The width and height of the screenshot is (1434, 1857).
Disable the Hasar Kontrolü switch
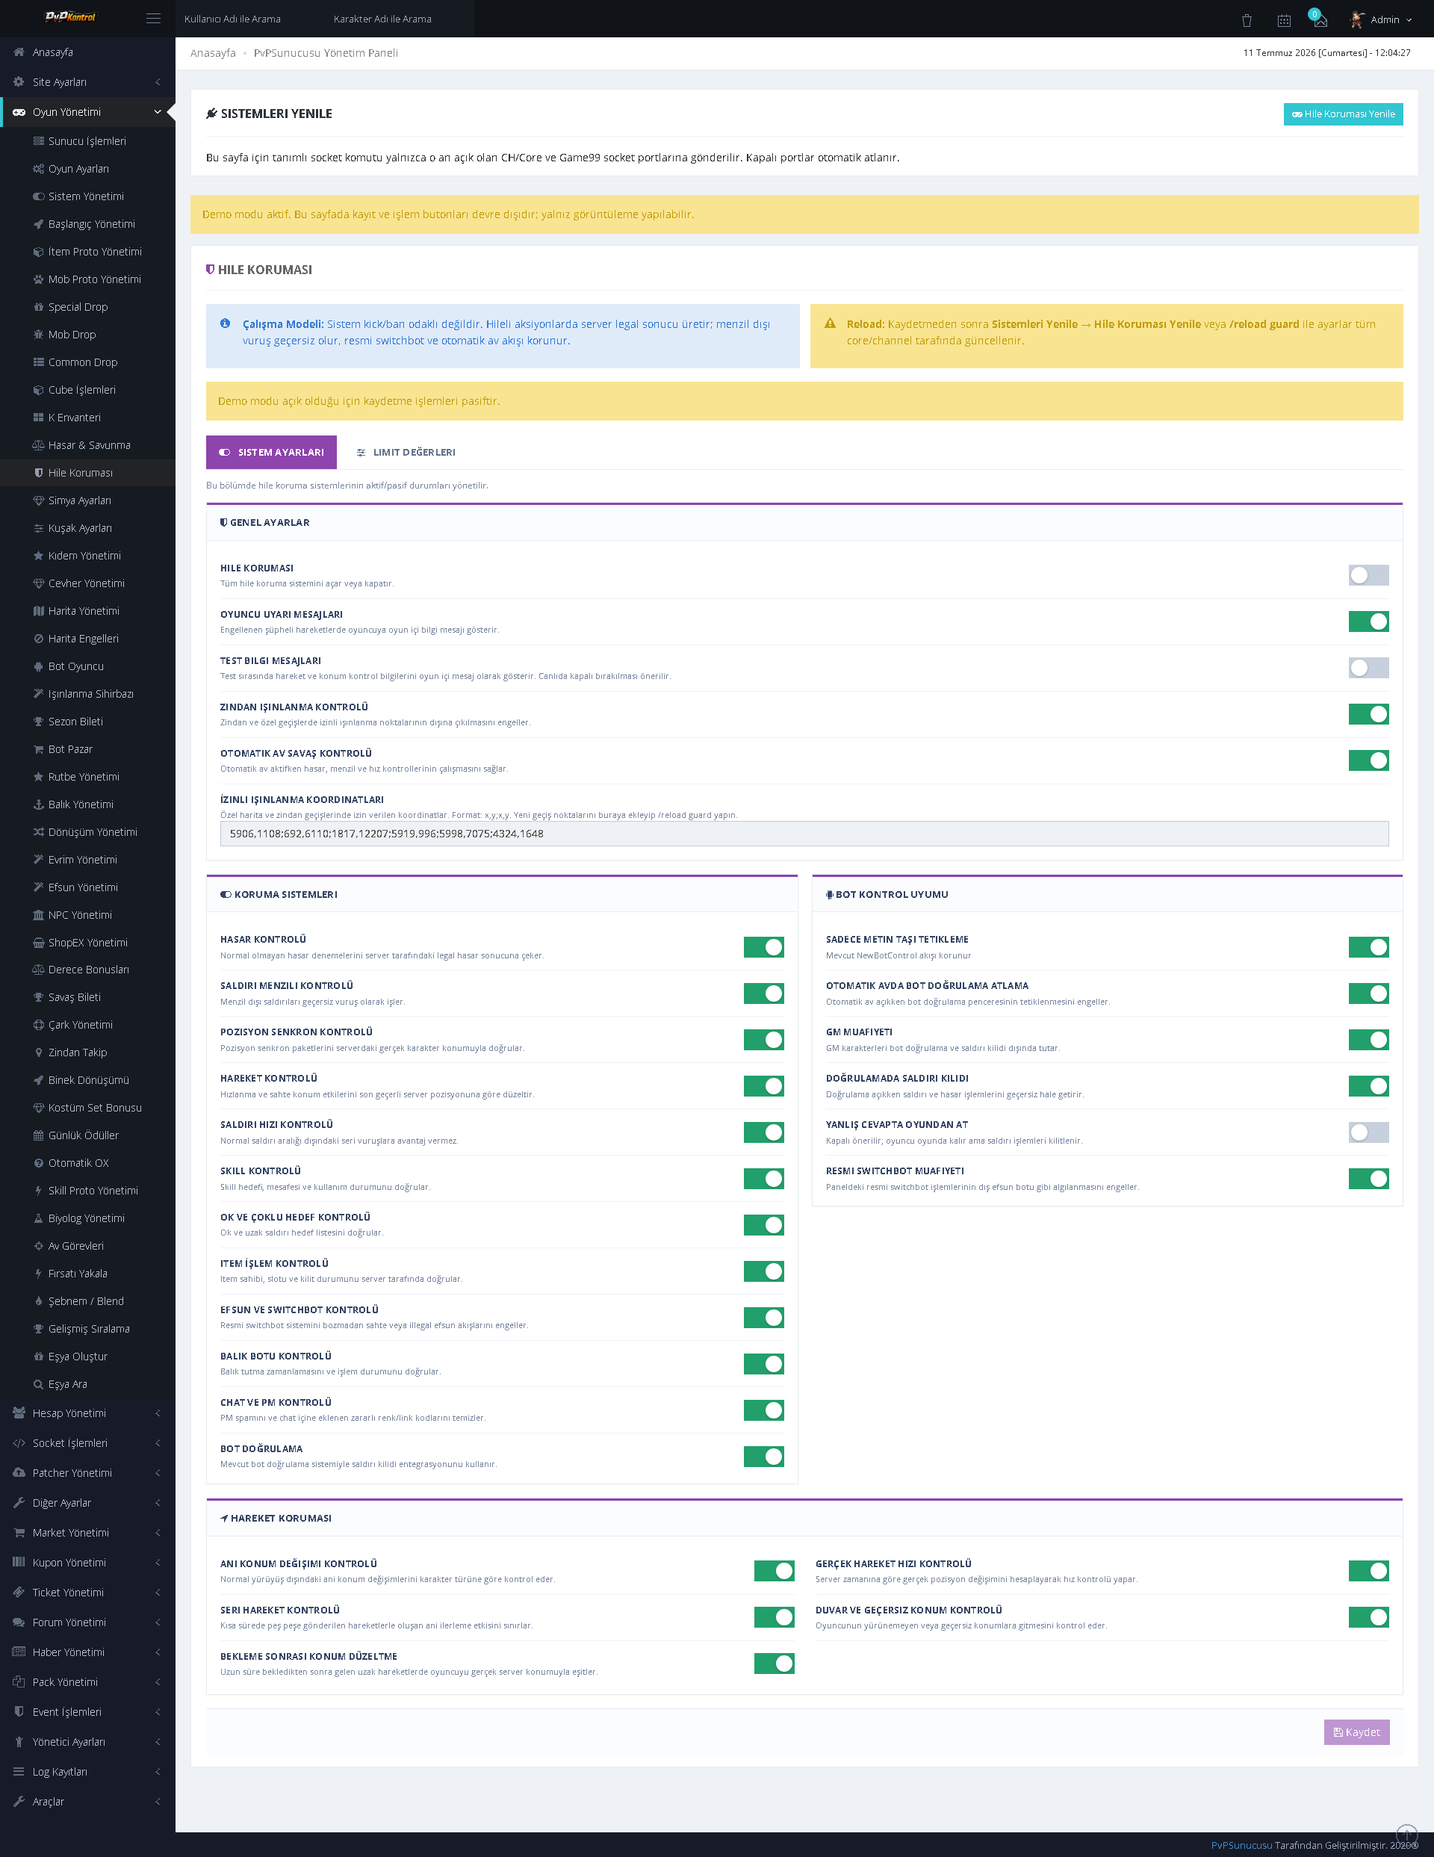point(763,947)
